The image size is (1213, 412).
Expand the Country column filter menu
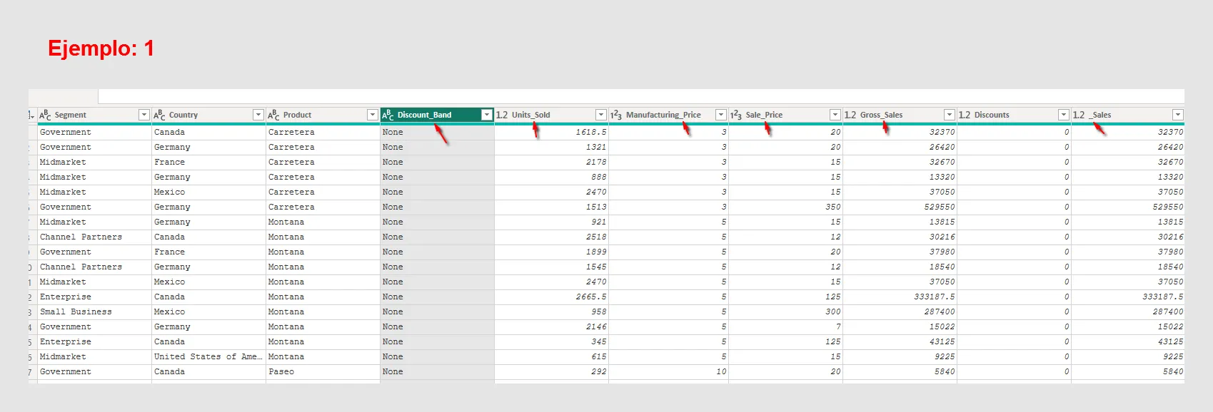click(x=258, y=115)
